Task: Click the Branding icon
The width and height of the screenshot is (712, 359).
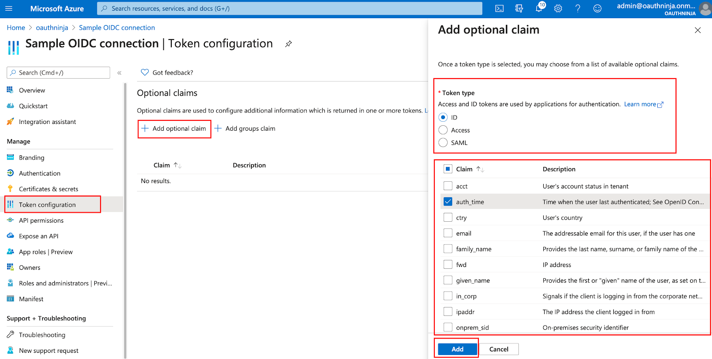Action: point(10,157)
